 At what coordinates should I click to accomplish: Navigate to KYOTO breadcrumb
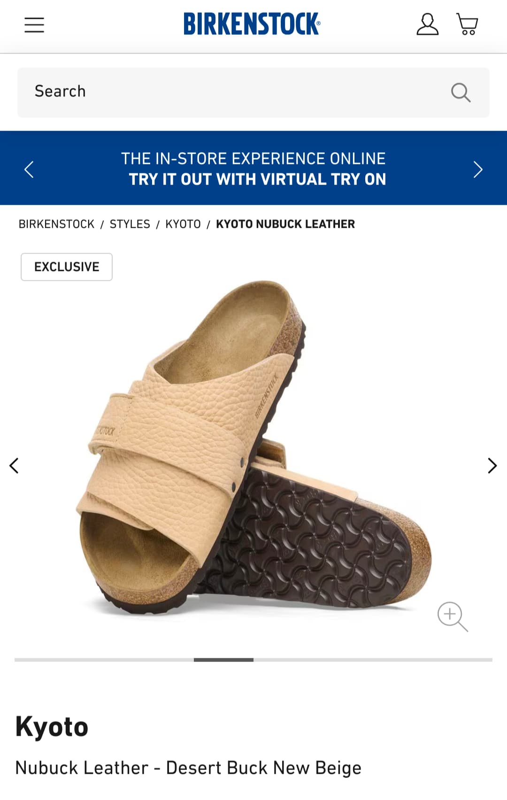(x=183, y=224)
